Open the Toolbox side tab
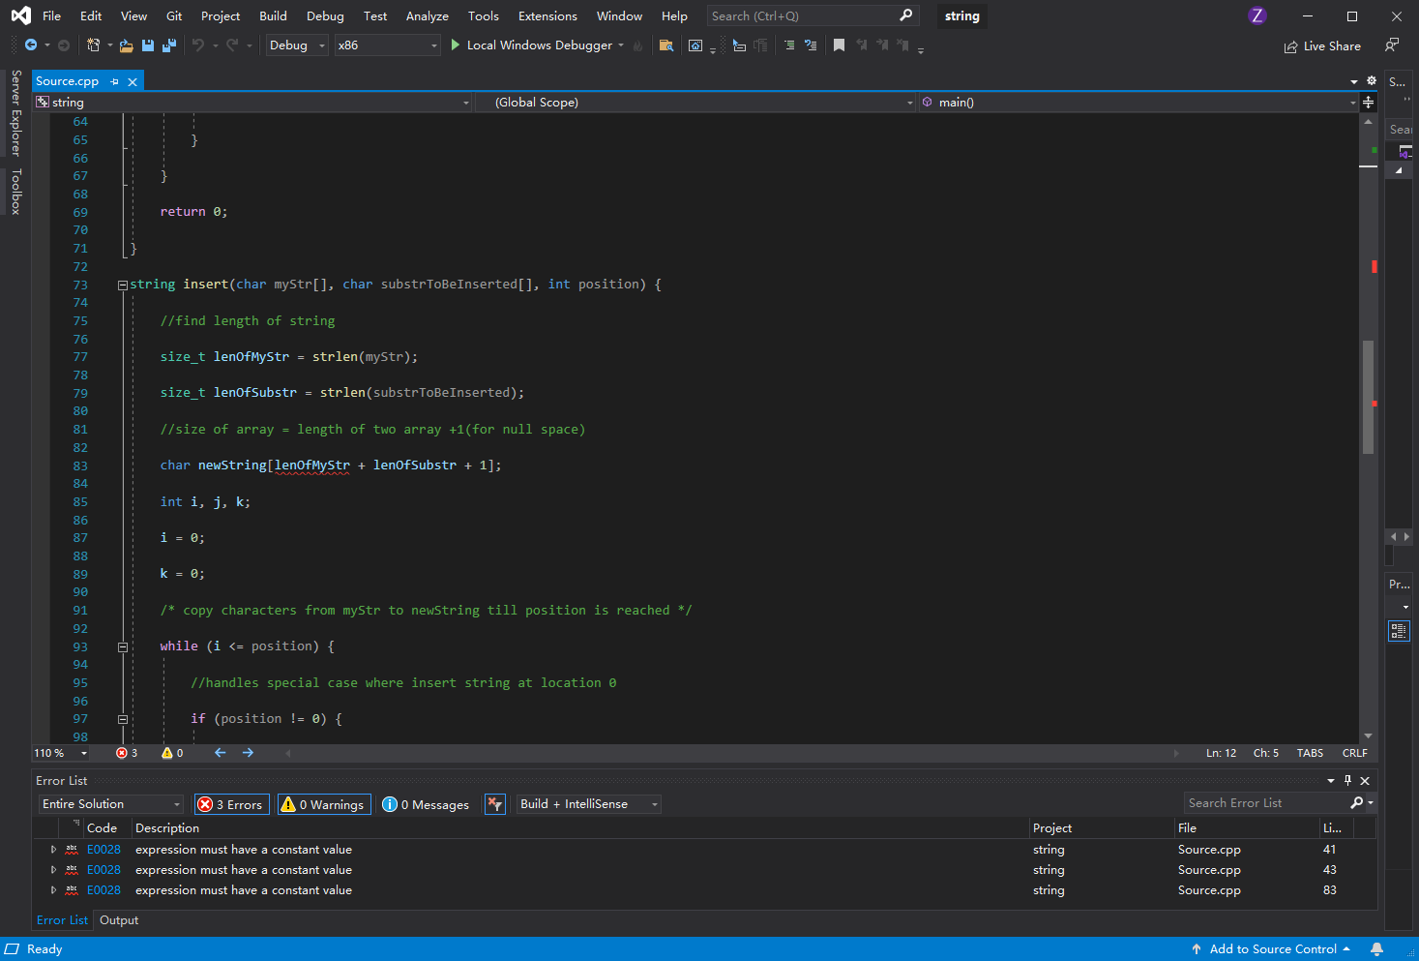1419x961 pixels. coord(15,192)
